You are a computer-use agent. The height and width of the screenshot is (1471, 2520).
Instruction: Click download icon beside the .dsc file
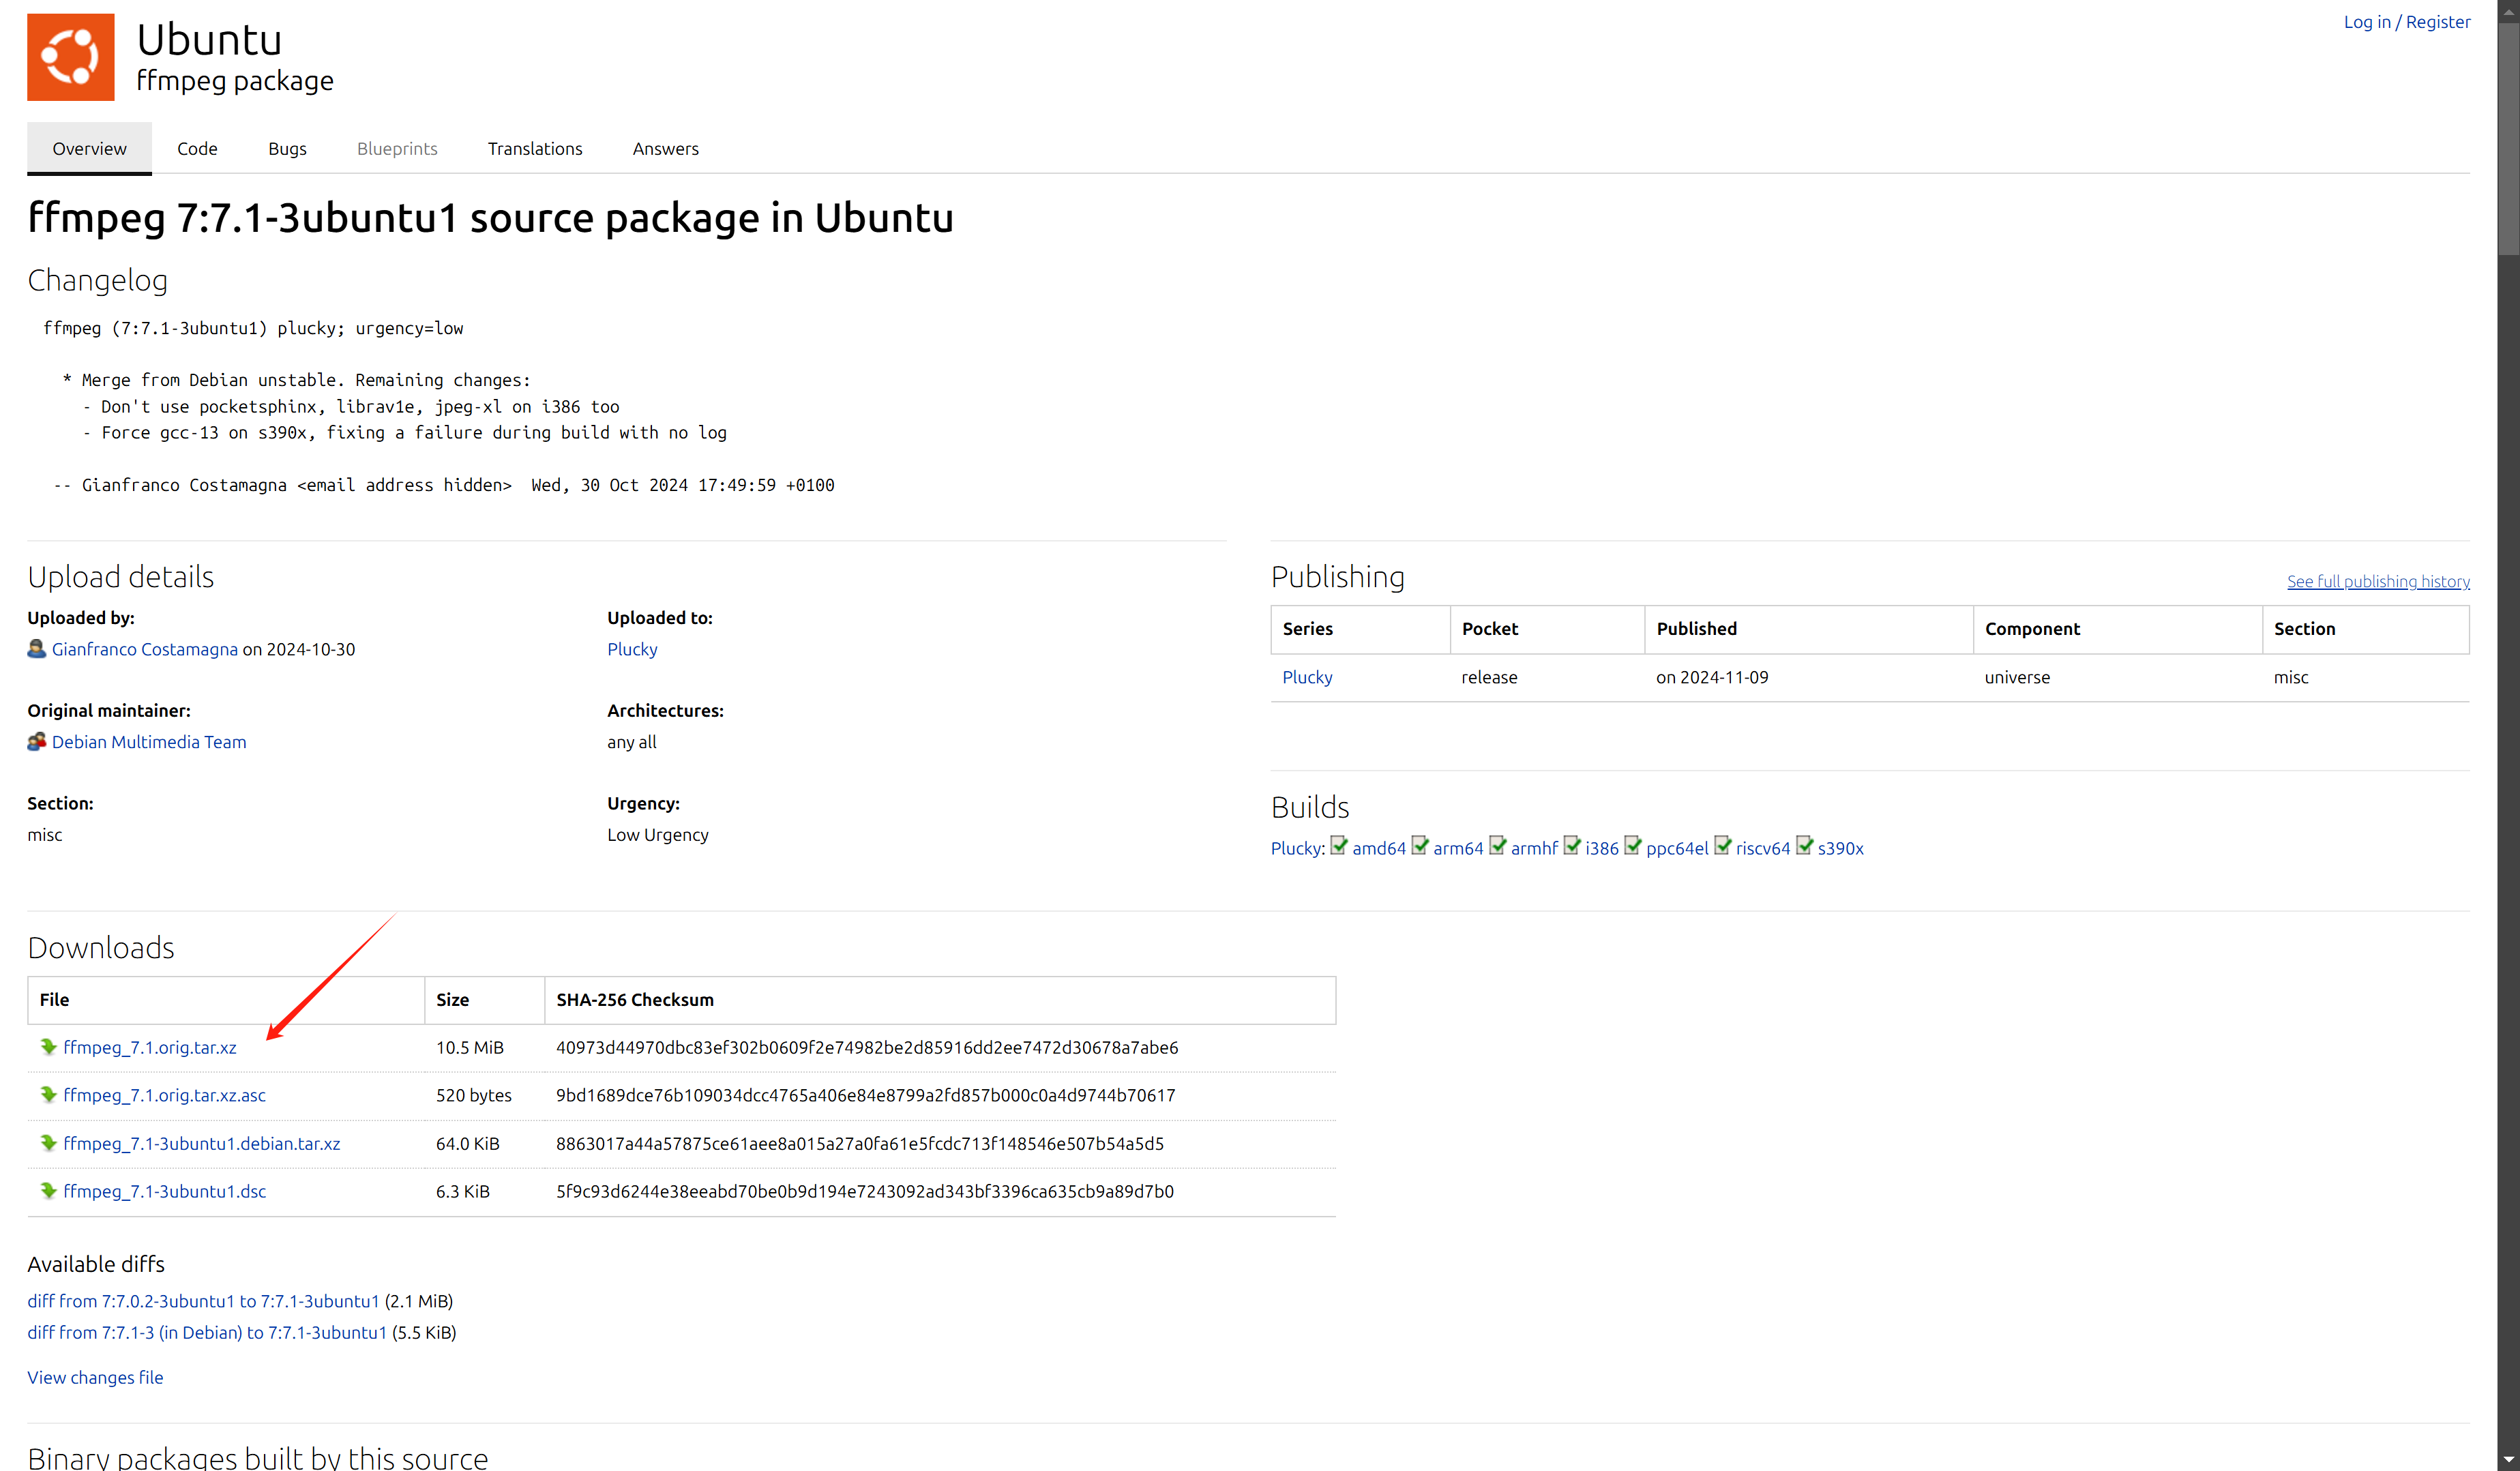click(48, 1191)
